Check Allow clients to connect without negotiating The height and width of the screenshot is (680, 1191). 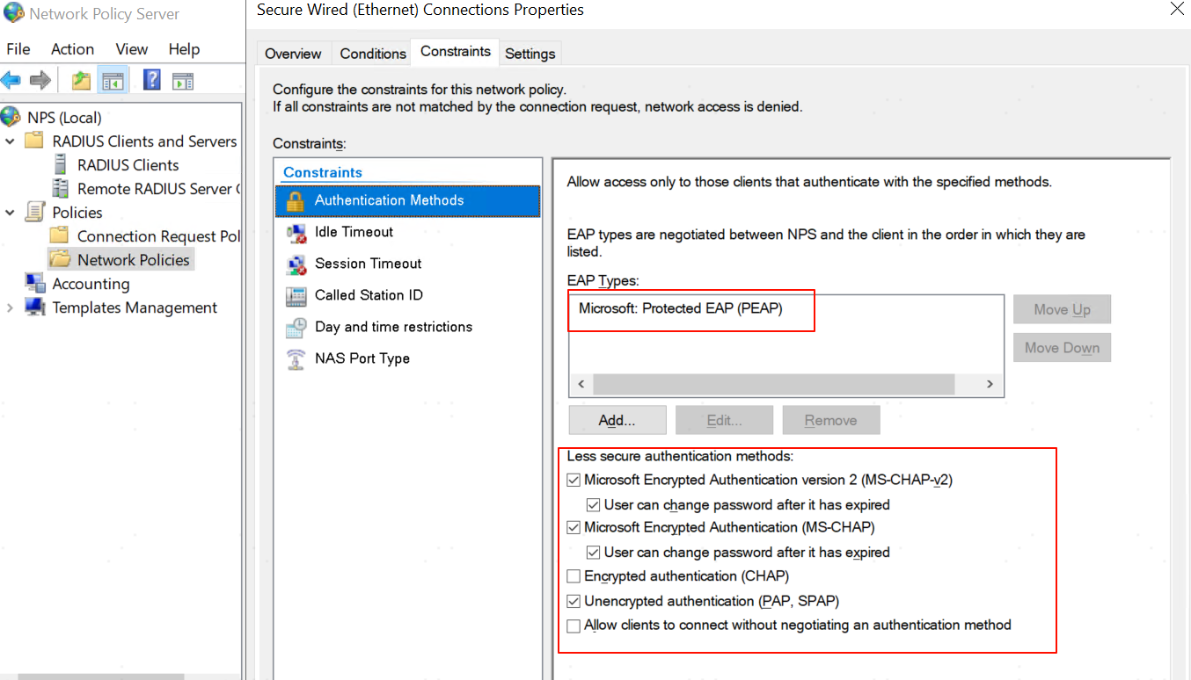tap(574, 626)
